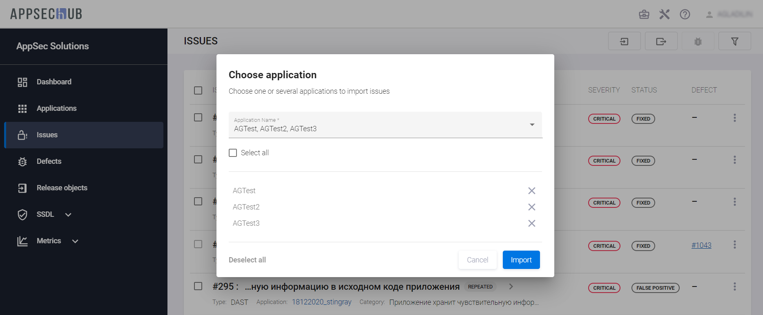Go to Dashboard in the sidebar
The height and width of the screenshot is (315, 763).
54,82
